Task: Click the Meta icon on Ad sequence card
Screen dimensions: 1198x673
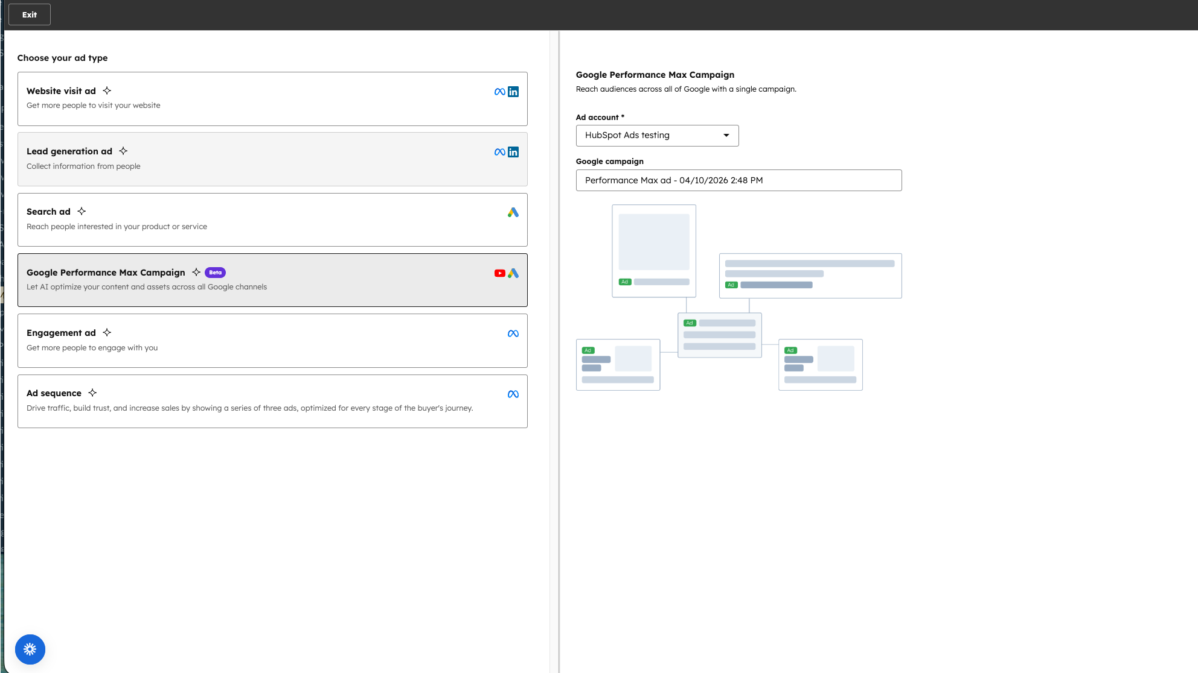Action: point(513,393)
